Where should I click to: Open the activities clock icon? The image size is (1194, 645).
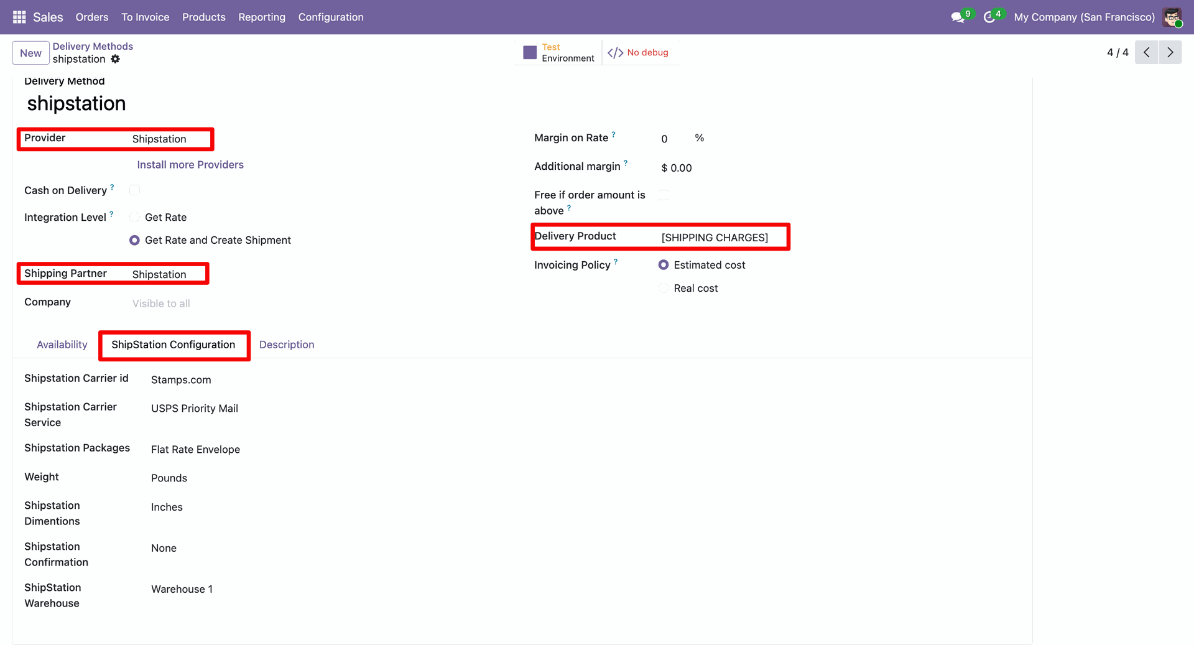point(989,17)
